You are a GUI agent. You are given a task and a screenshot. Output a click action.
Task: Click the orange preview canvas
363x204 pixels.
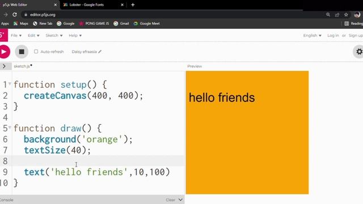pyautogui.click(x=247, y=133)
